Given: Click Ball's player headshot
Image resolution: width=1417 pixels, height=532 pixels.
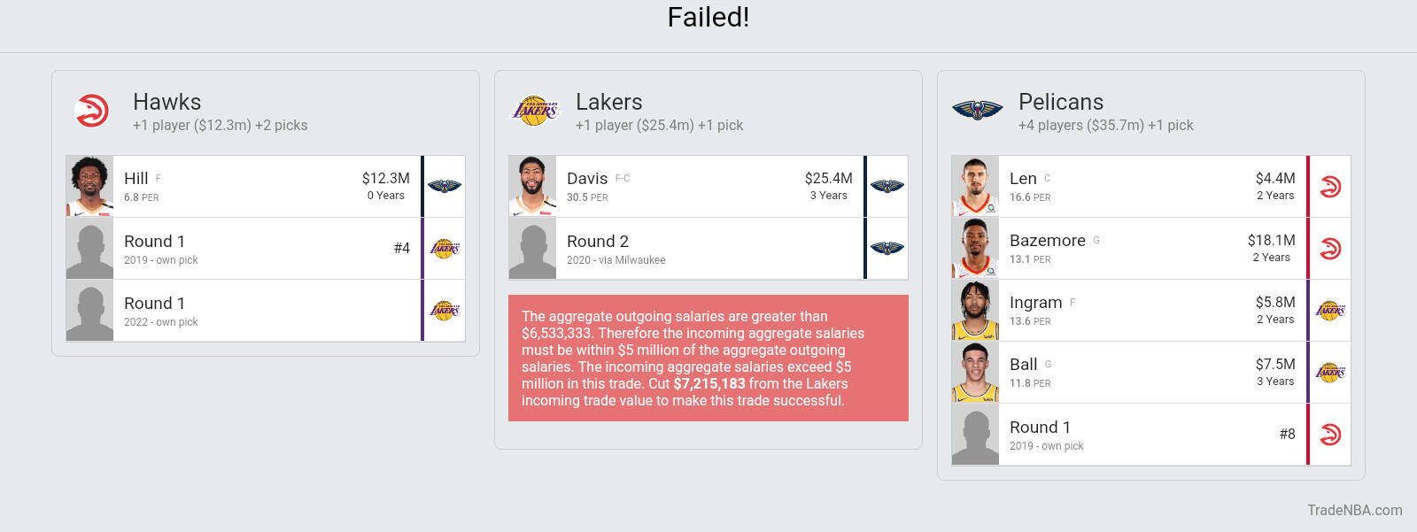Looking at the screenshot, I should click(x=975, y=373).
